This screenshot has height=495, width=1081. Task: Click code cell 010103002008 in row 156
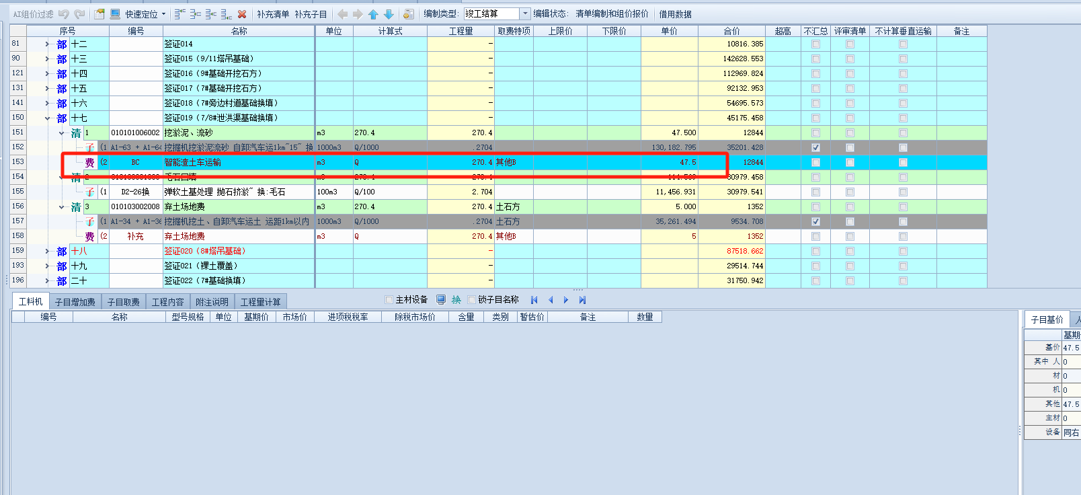136,206
